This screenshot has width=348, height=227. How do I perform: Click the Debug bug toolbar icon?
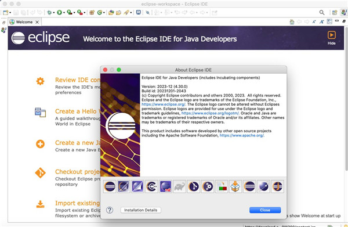tap(49, 13)
